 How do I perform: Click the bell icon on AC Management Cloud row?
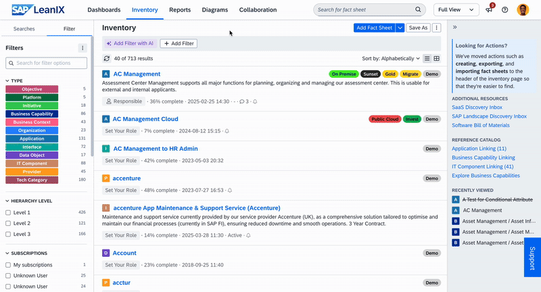227,131
